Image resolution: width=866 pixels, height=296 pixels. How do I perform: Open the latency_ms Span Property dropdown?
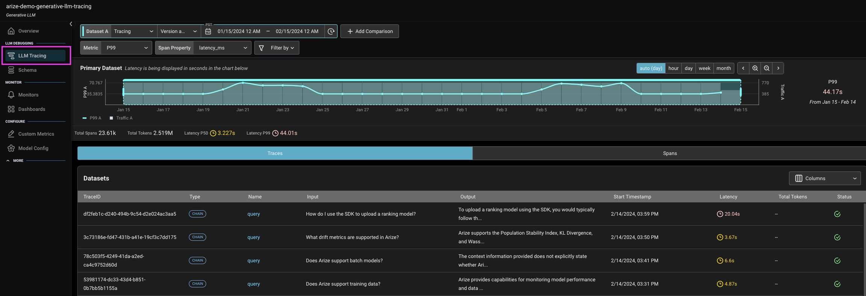pyautogui.click(x=222, y=48)
